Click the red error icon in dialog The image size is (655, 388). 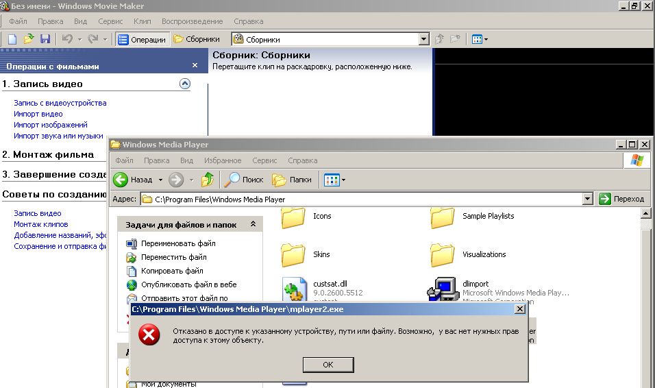[149, 335]
